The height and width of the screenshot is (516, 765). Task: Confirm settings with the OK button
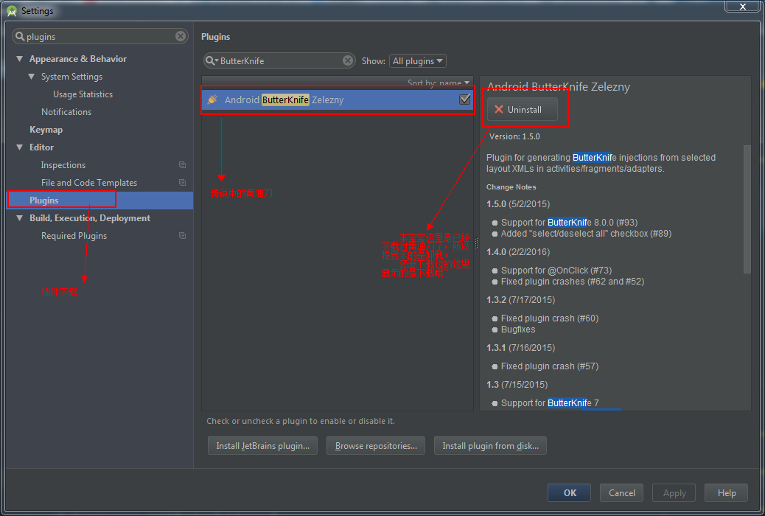570,492
